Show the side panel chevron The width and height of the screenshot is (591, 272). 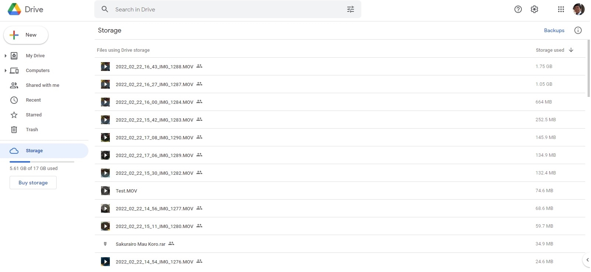(587, 260)
